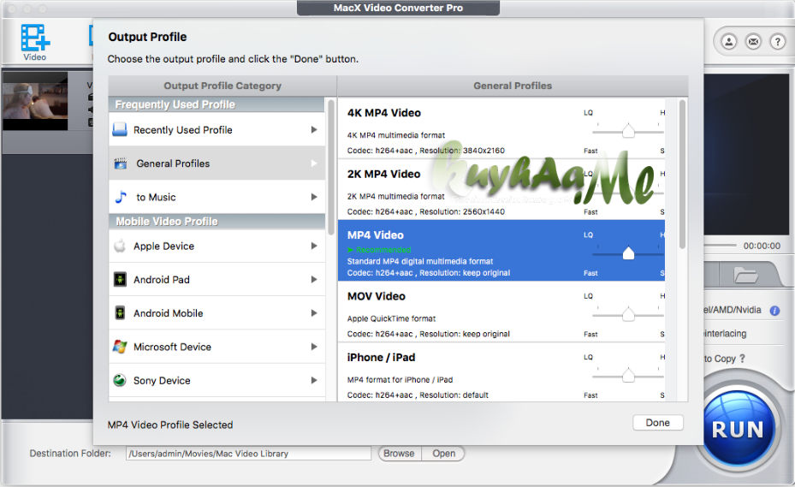Click the info icon next to Intel/AMD/Nvidia
The width and height of the screenshot is (795, 487).
pos(774,311)
